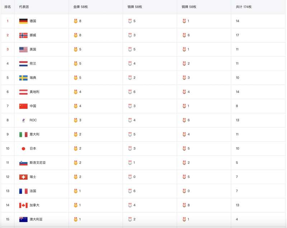This screenshot has width=287, height=228.
Task: Click the 共计 174枚 column header
Action: tap(244, 7)
